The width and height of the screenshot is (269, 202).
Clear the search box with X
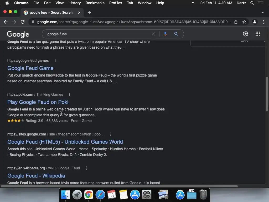pyautogui.click(x=153, y=34)
